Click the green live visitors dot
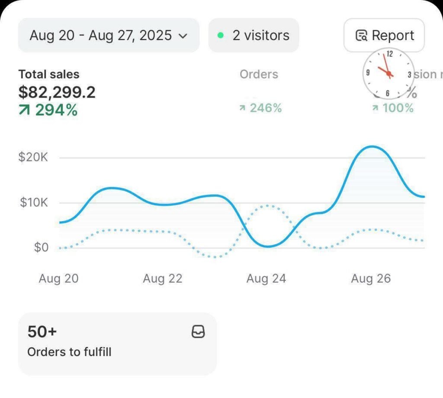This screenshot has width=443, height=398. pos(221,35)
